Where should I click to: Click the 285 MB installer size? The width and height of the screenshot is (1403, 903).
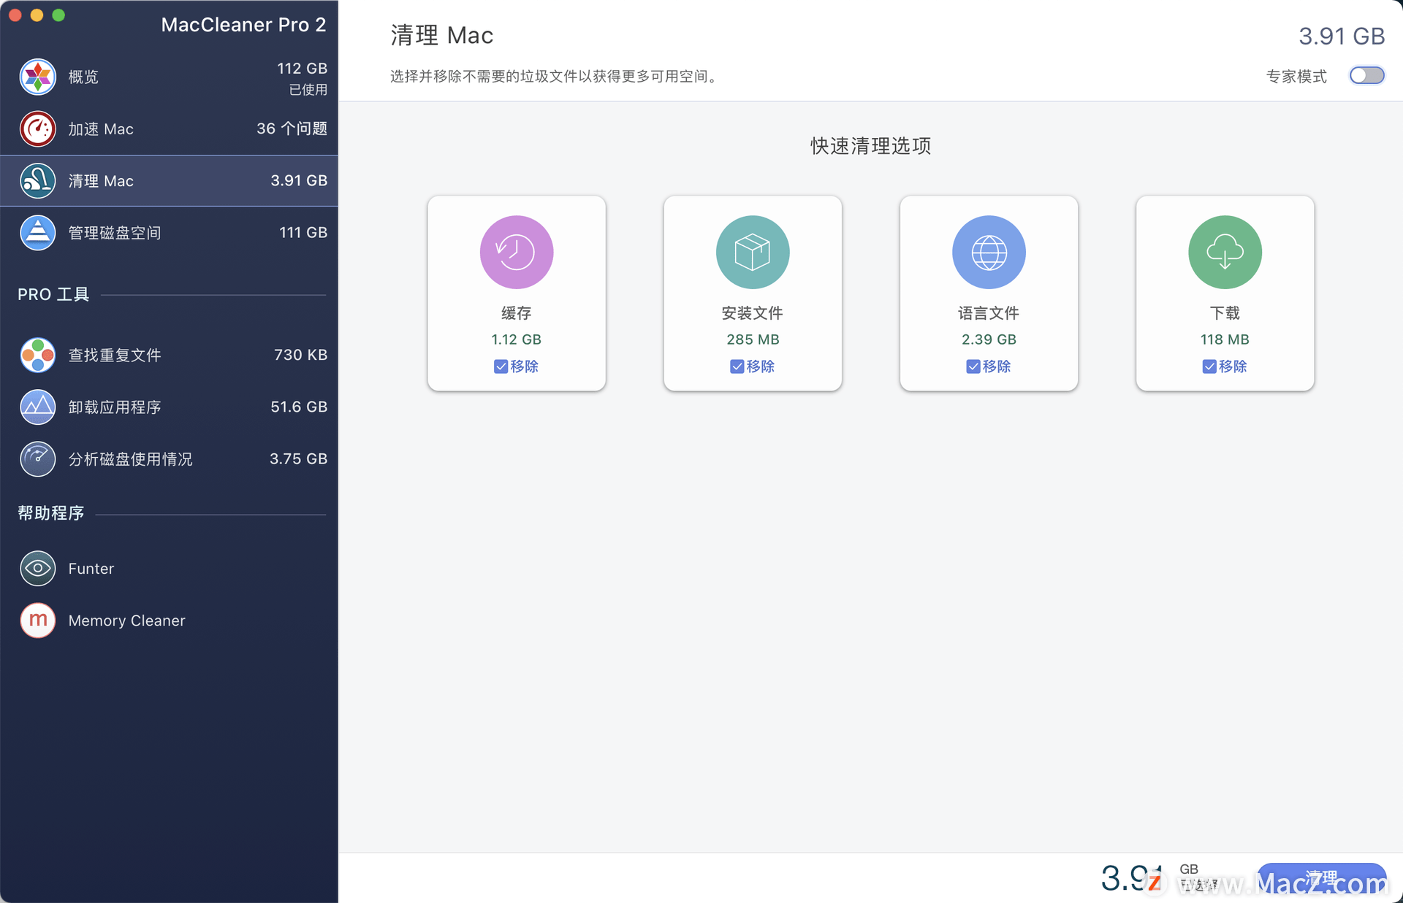[x=753, y=339]
